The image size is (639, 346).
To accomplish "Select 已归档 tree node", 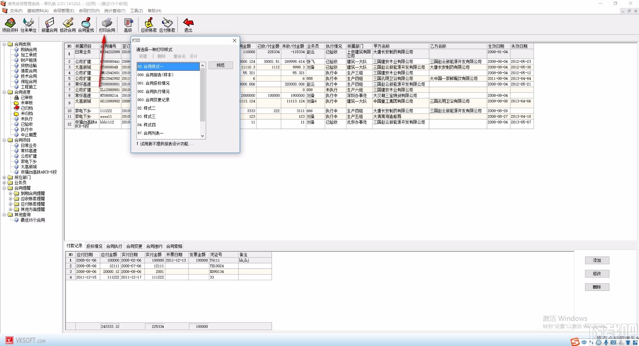I will click(x=27, y=108).
